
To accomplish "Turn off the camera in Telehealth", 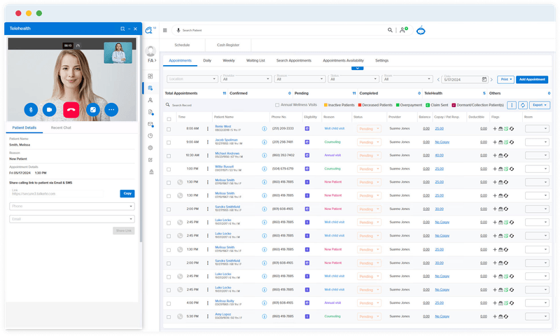I will (x=50, y=109).
